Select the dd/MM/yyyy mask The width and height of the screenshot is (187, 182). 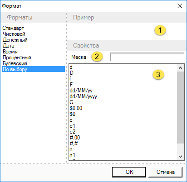point(84,96)
